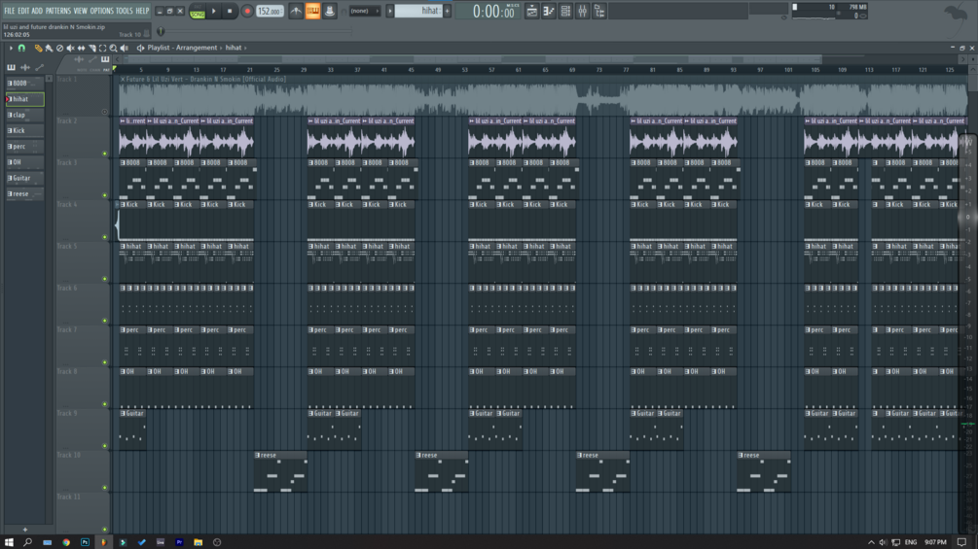Open the VIEW menu

81,11
